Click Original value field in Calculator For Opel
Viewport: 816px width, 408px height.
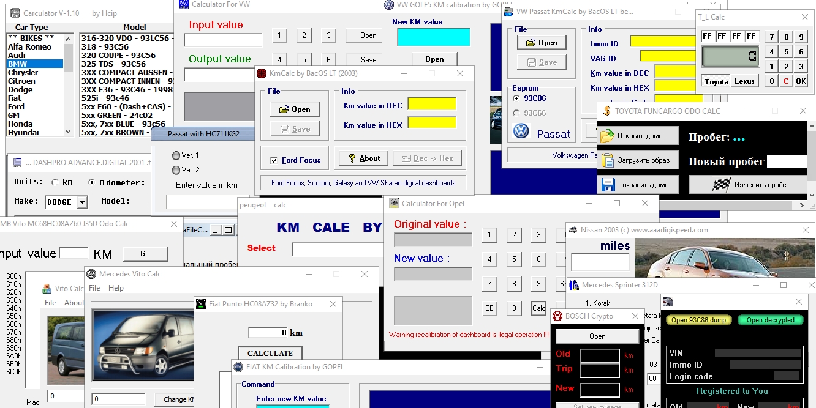click(x=433, y=239)
